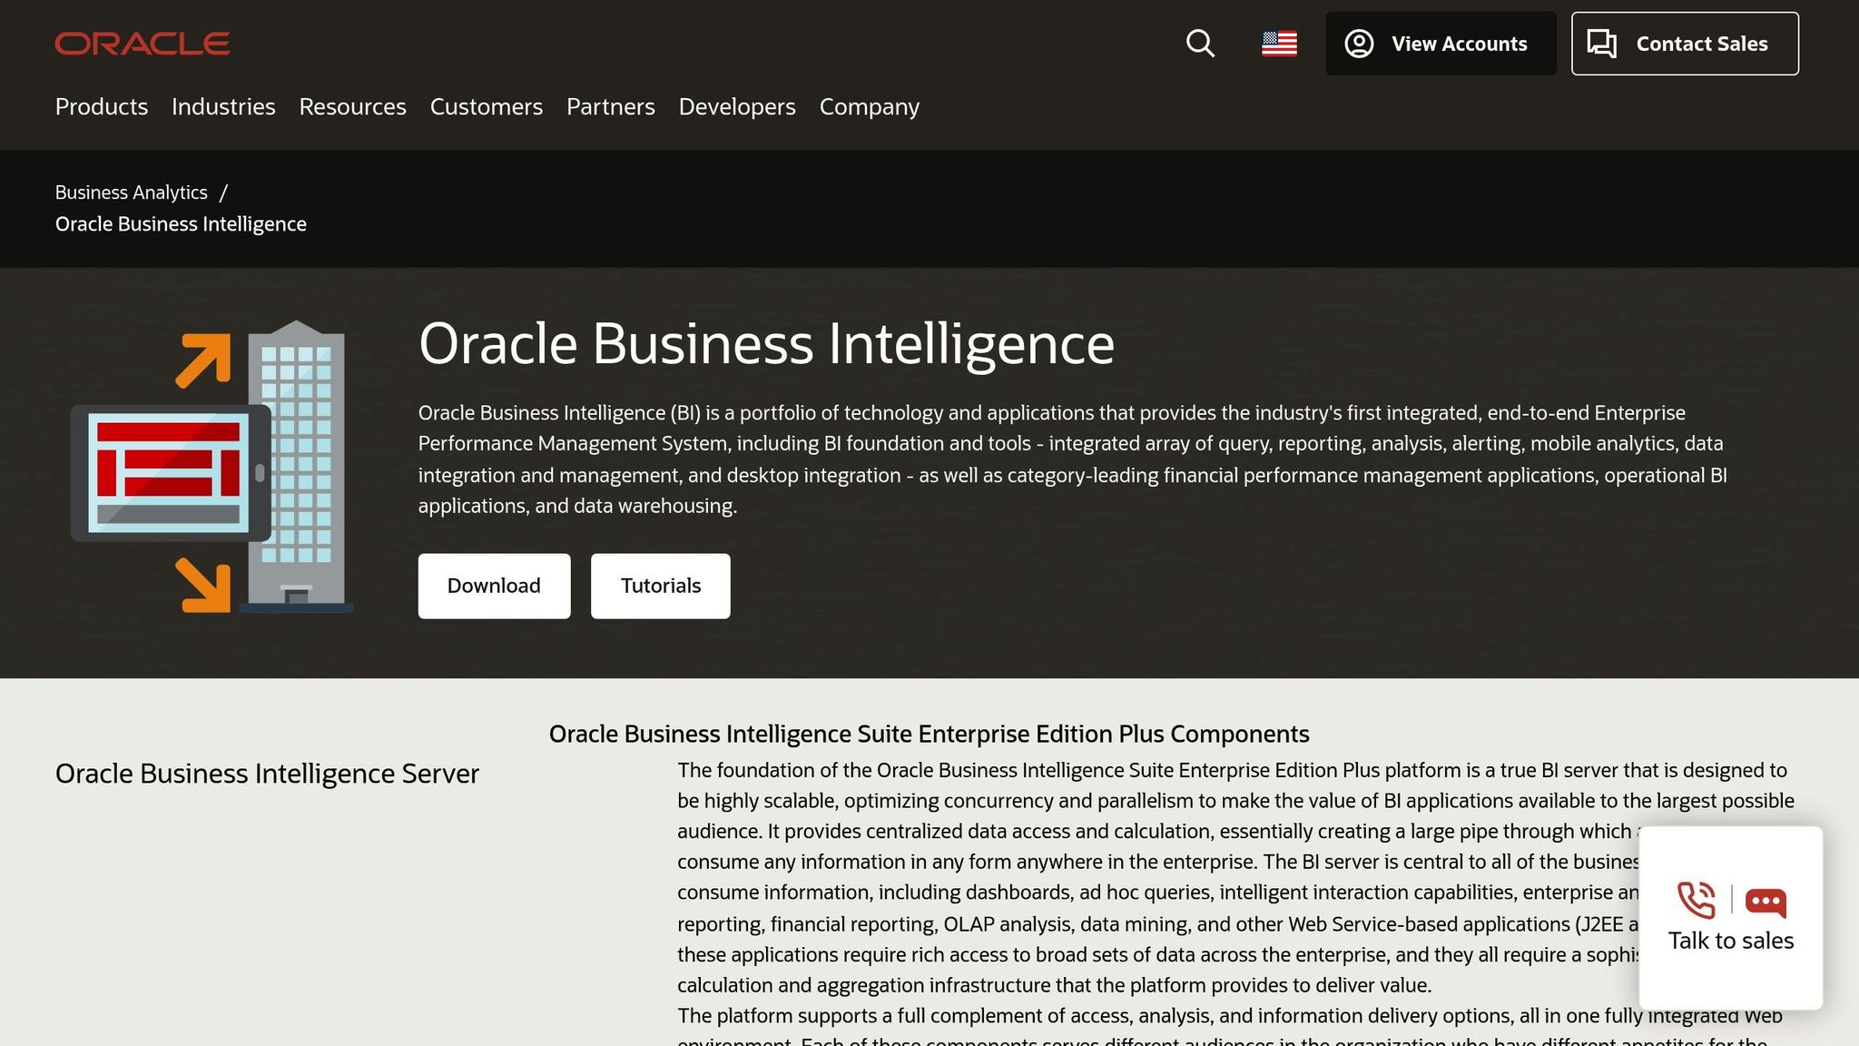The image size is (1859, 1046).
Task: Open the Developers menu
Action: (x=737, y=106)
